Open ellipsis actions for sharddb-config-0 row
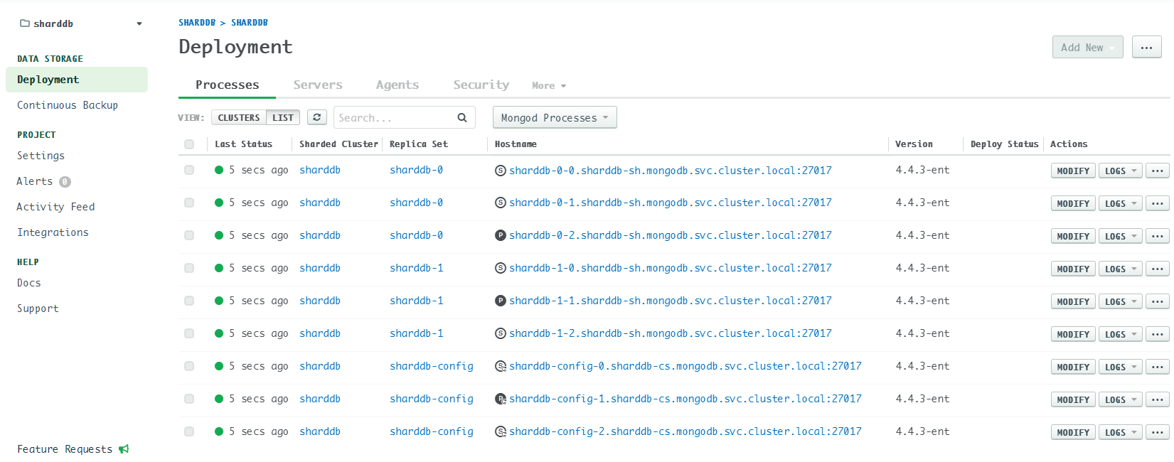Image resolution: width=1174 pixels, height=462 pixels. tap(1158, 367)
